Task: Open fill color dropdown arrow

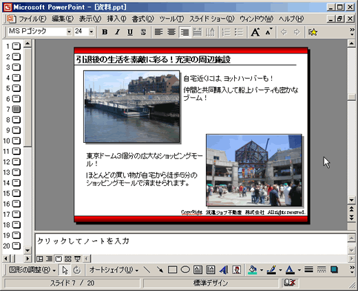Action: tap(262, 270)
